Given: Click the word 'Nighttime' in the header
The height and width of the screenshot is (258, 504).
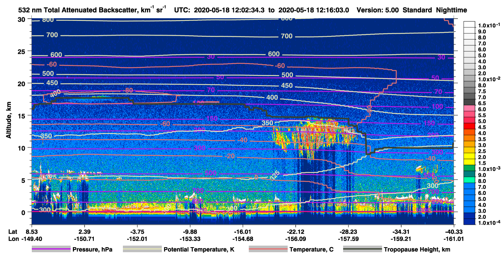Looking at the screenshot, I should (451, 10).
